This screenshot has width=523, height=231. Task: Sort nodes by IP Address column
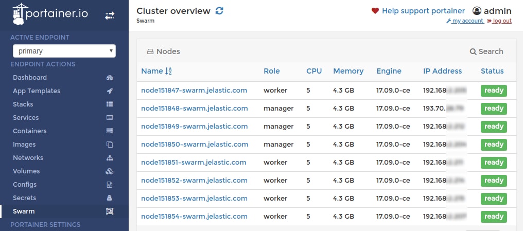(x=442, y=71)
